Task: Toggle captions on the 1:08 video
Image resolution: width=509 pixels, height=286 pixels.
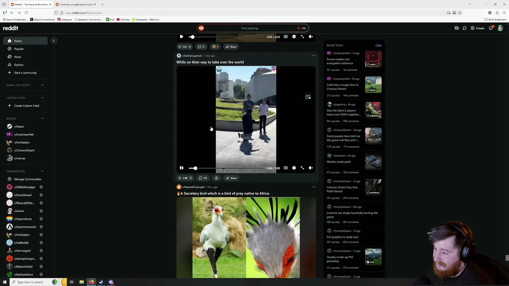Action: (x=286, y=168)
